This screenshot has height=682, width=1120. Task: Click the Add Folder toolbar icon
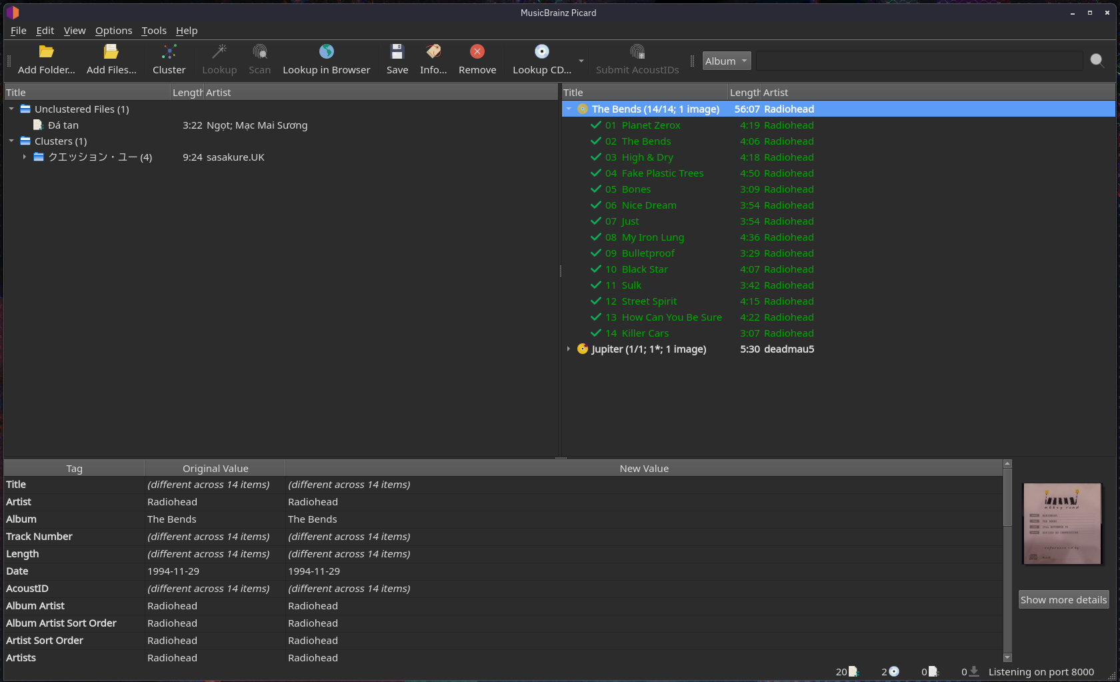tap(46, 52)
